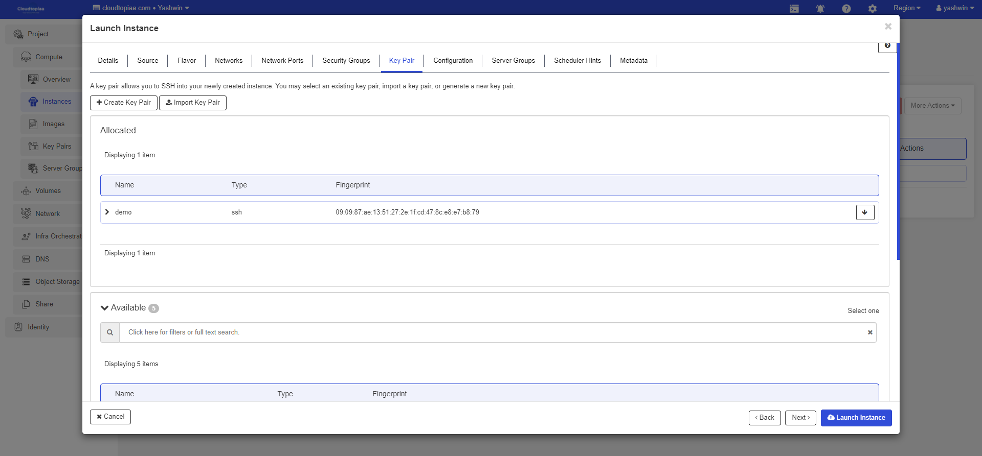Open the help question mark icon in top bar
Image resolution: width=982 pixels, height=456 pixels.
846,9
